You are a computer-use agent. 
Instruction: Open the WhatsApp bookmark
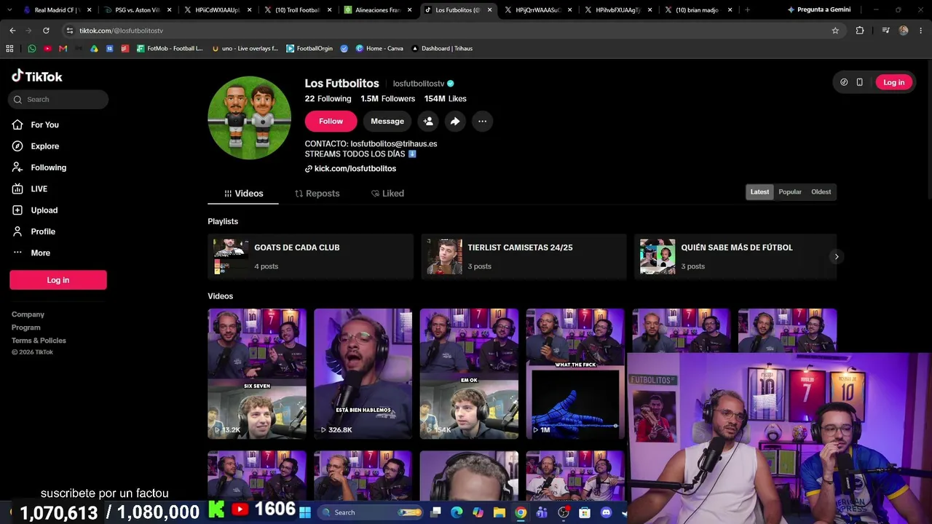coord(31,48)
